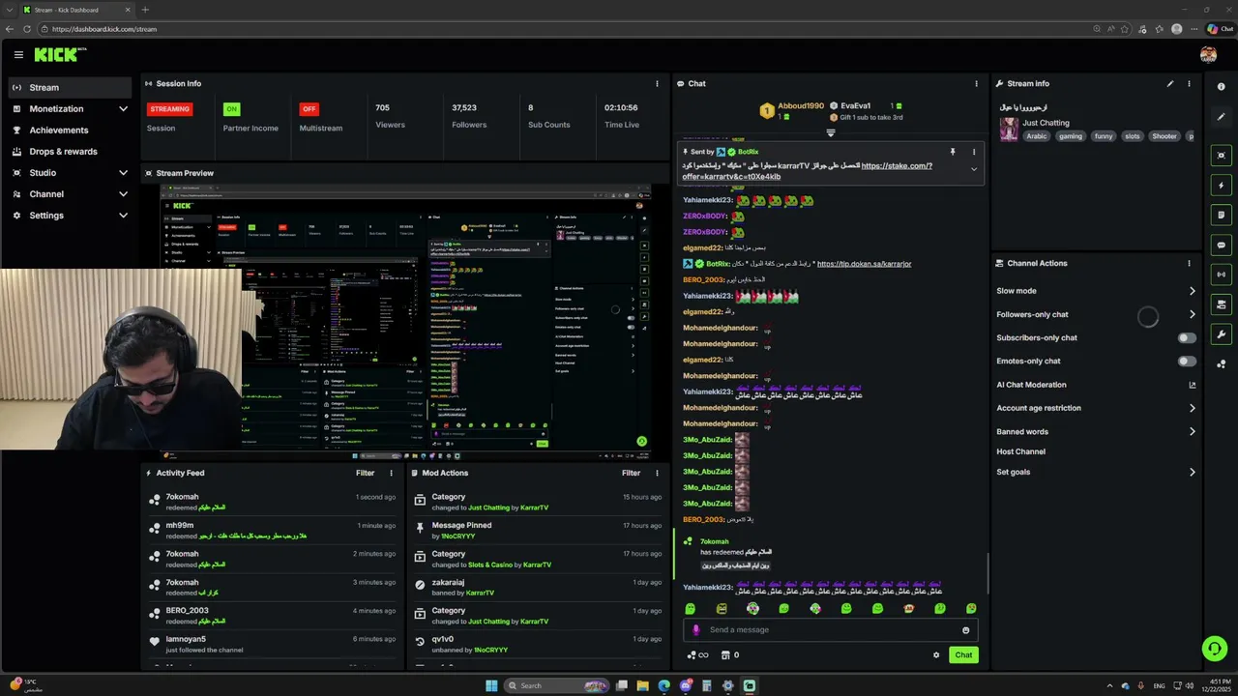This screenshot has height=696, width=1238.
Task: Collapse the pinned message chevron
Action: point(974,170)
